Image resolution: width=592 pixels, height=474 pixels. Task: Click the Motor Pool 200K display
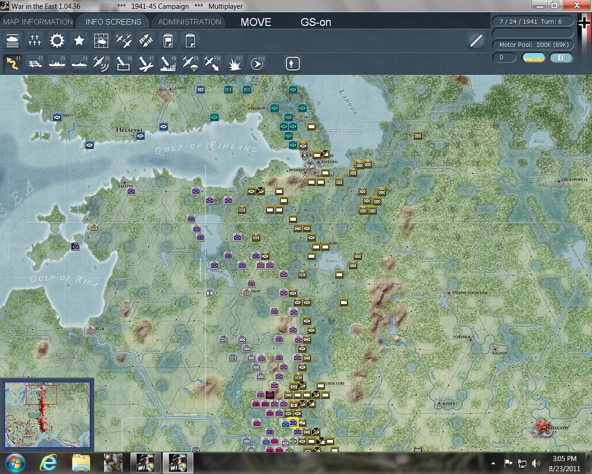(532, 45)
